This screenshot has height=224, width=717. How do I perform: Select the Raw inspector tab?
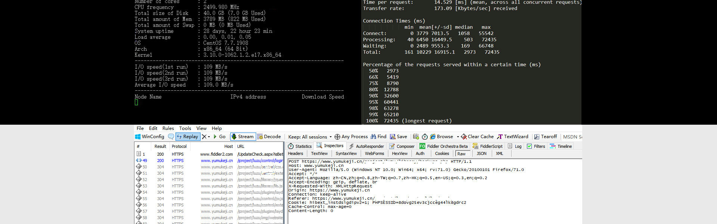(x=462, y=154)
